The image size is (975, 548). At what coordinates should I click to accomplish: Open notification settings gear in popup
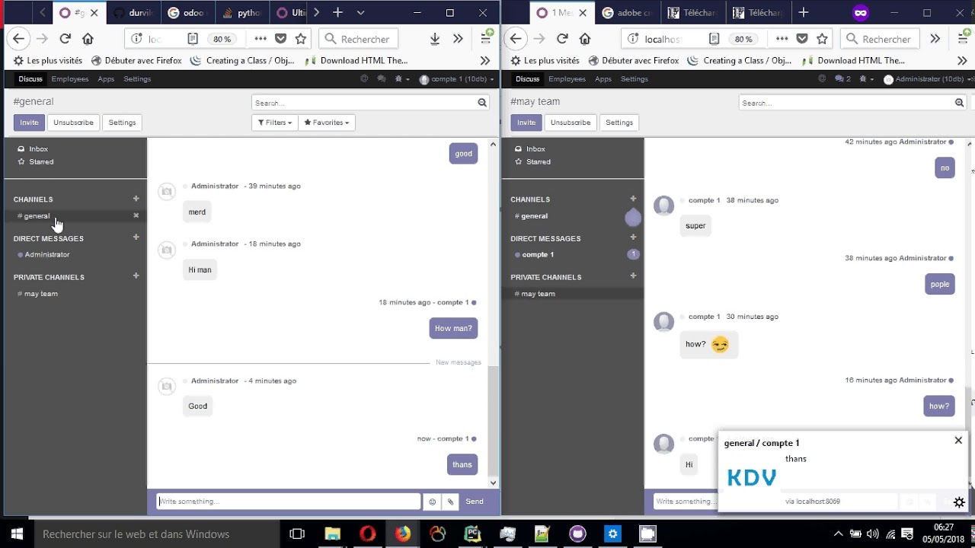coord(959,502)
